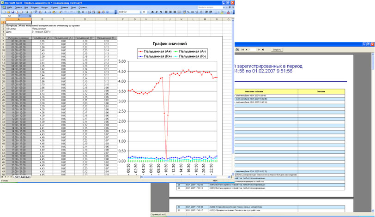The height and width of the screenshot is (217, 375).
Task: Click the AutoSum sigma icon
Action: point(83,12)
